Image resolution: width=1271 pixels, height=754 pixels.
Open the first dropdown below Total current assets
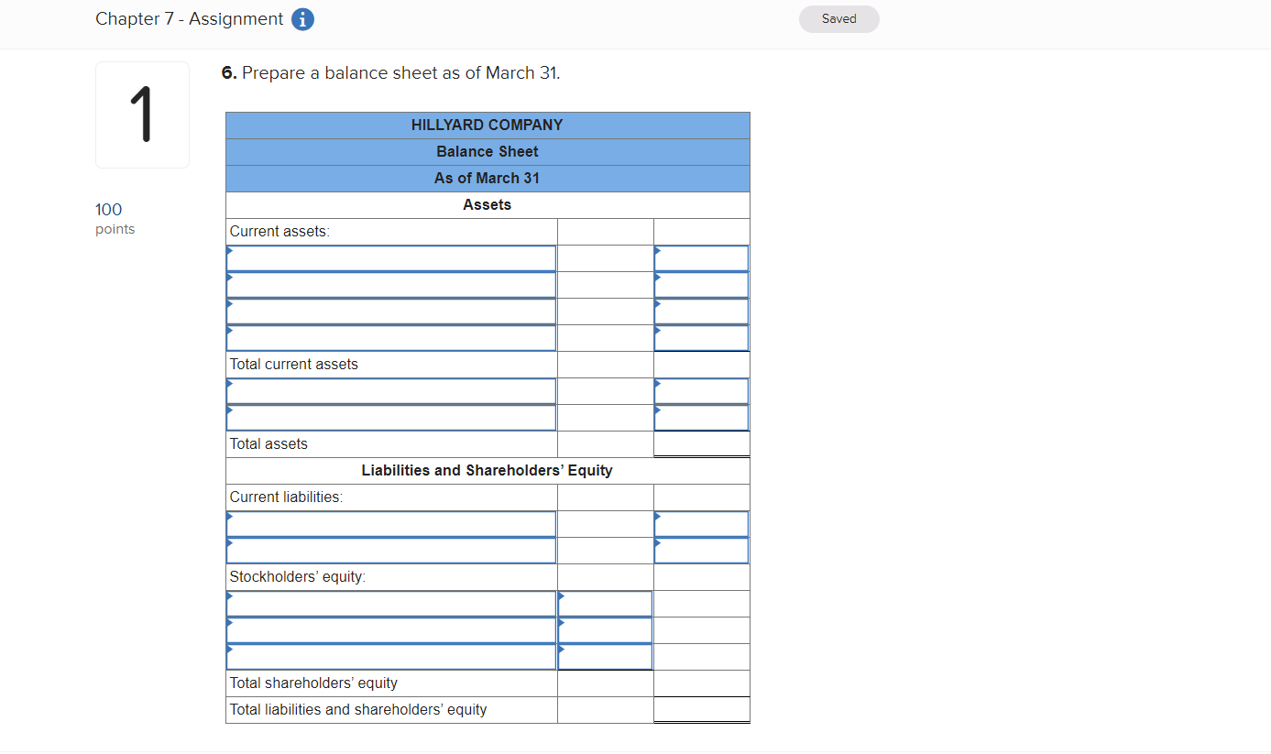point(391,390)
